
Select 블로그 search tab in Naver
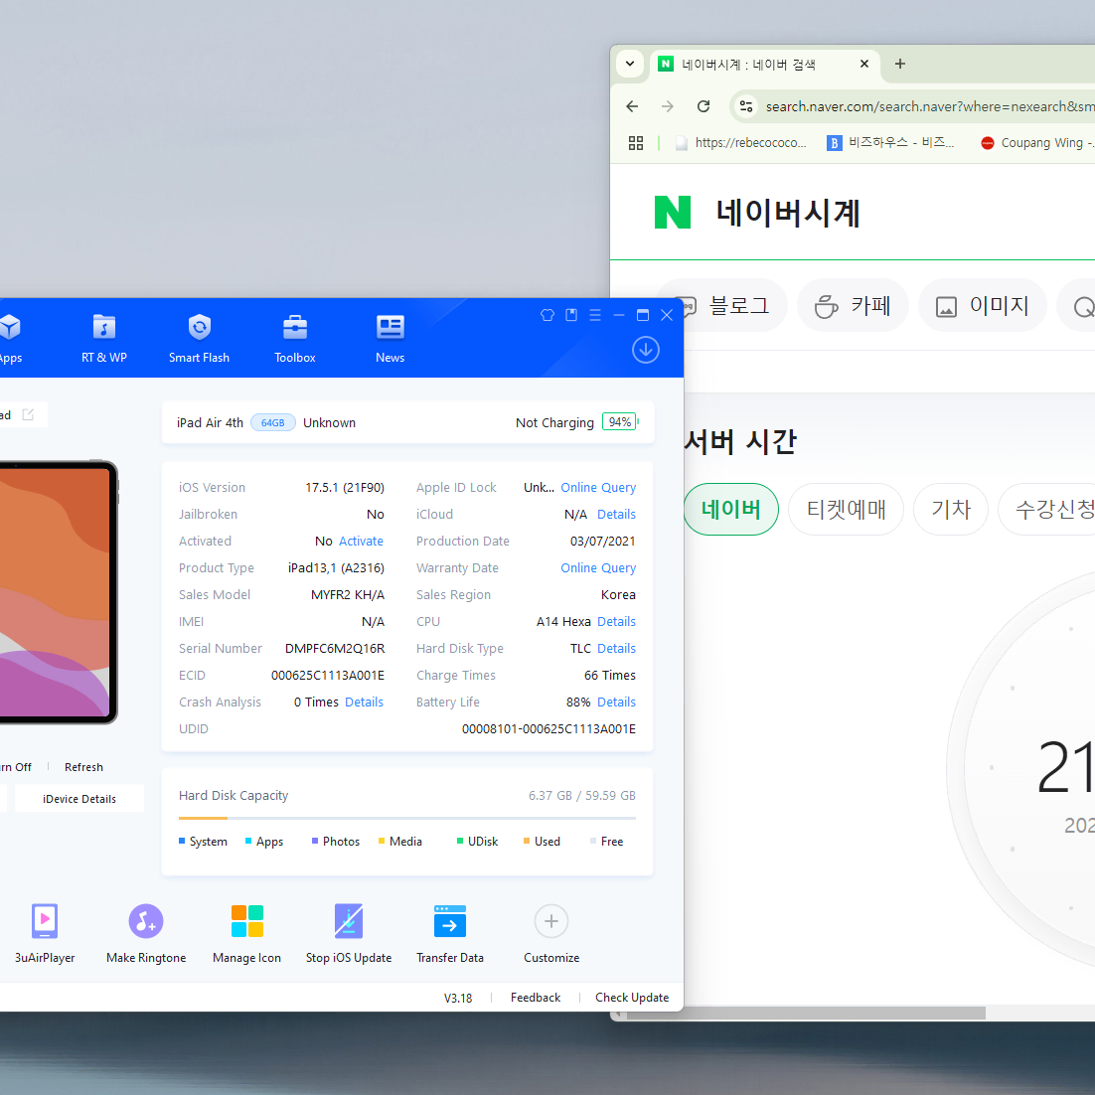tap(721, 305)
